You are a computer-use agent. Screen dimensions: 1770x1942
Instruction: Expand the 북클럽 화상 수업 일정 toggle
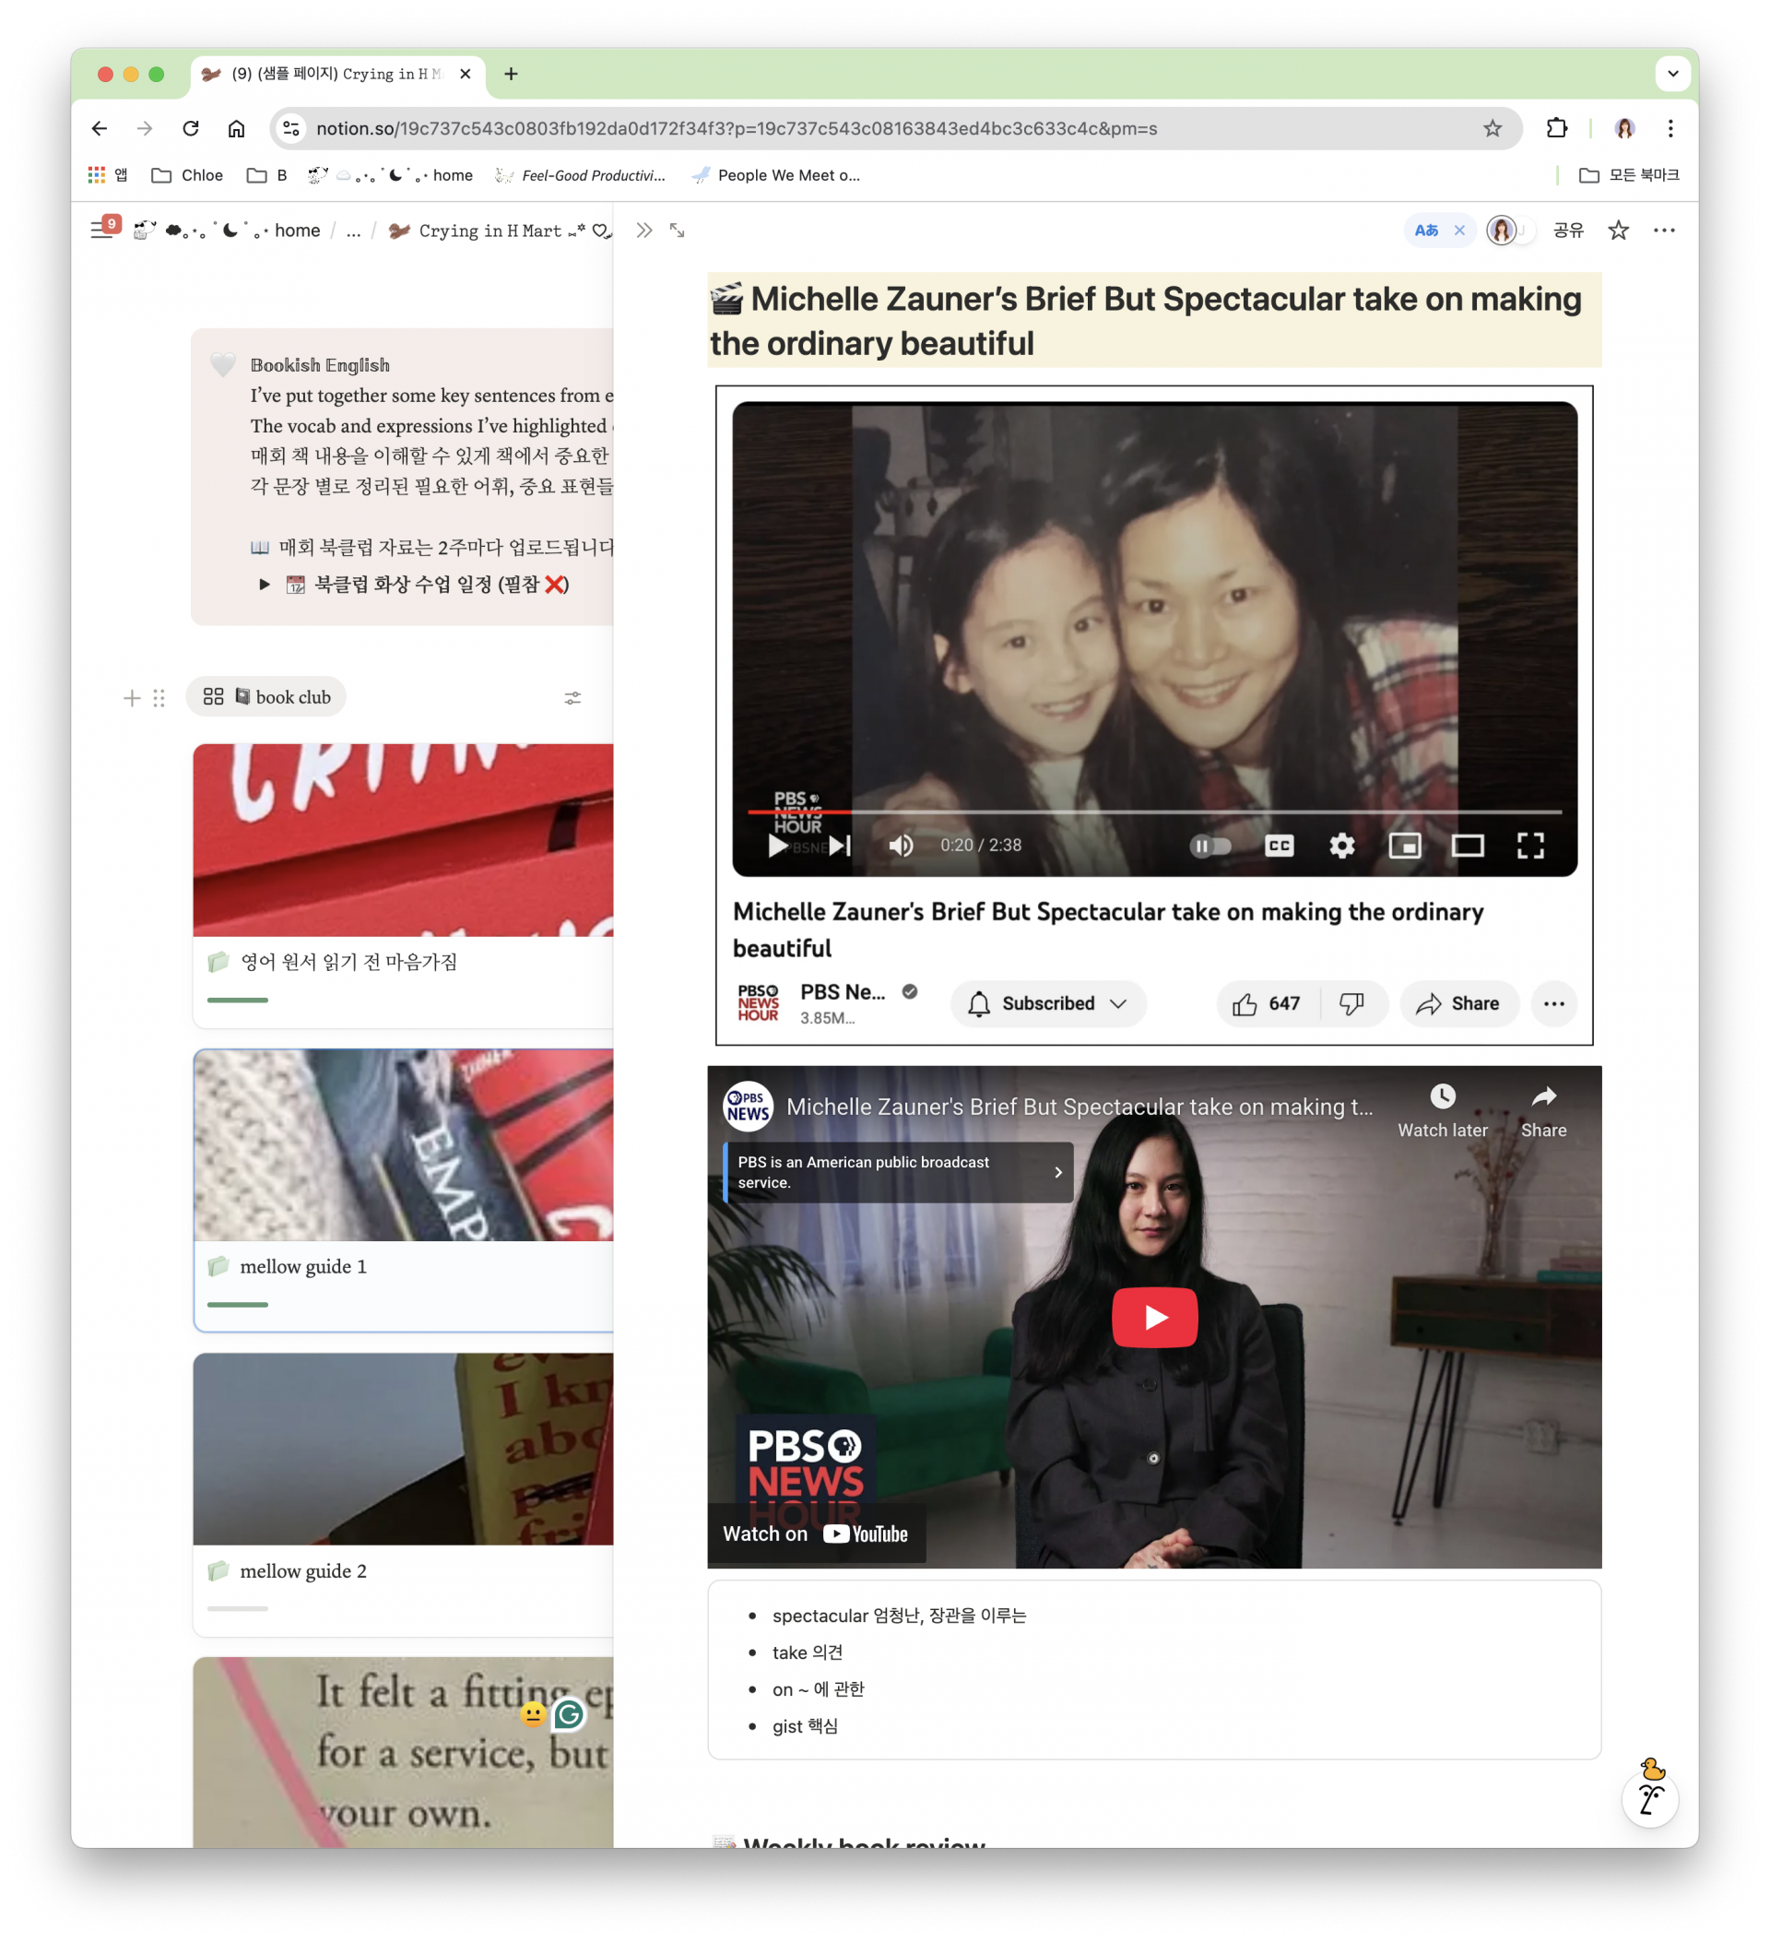264,585
